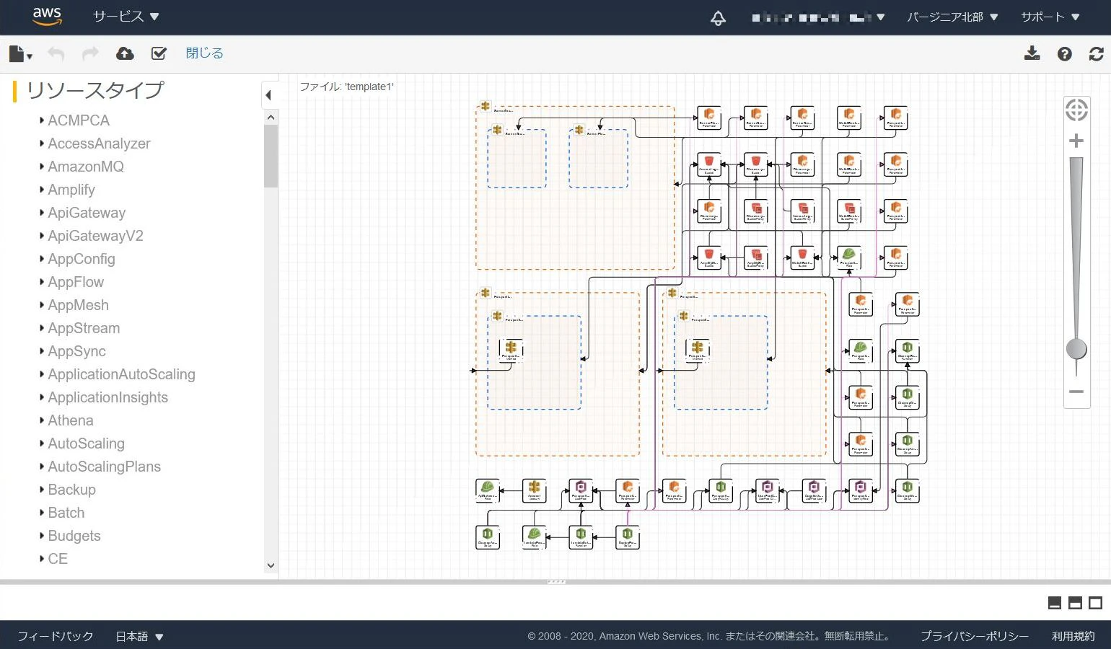Select Batch in resource types

tap(66, 513)
